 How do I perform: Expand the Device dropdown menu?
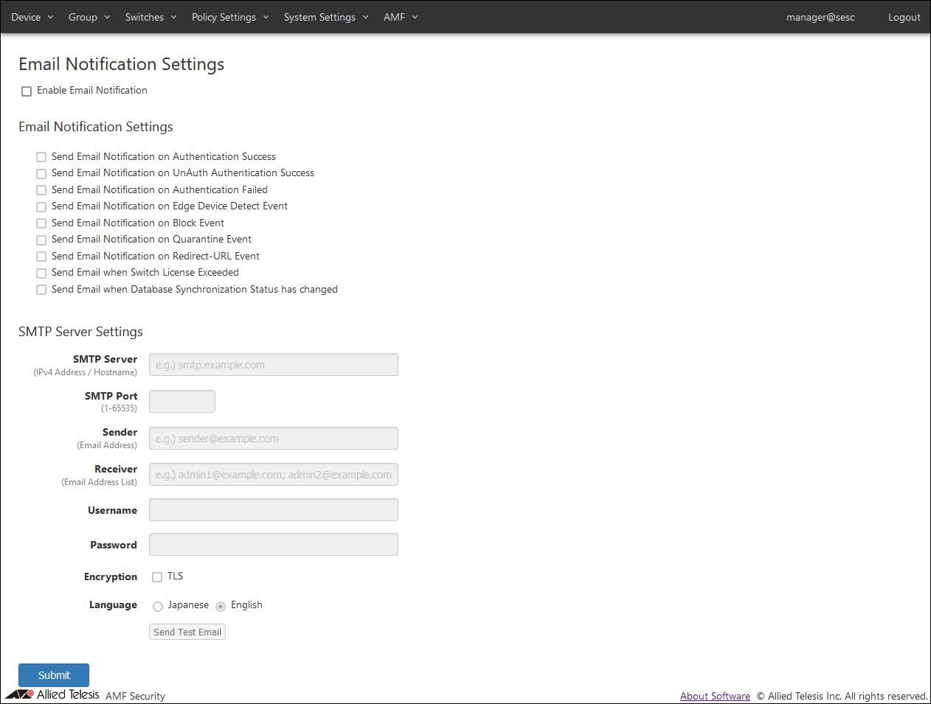(32, 17)
